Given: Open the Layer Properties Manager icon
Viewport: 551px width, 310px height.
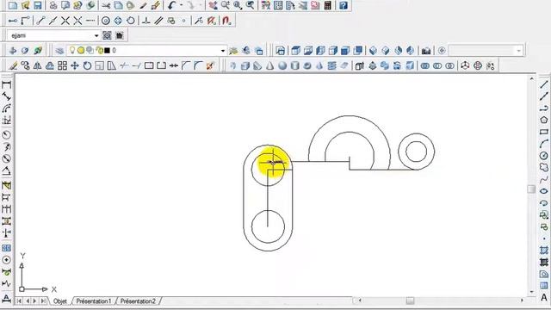Looking at the screenshot, I should (59, 51).
